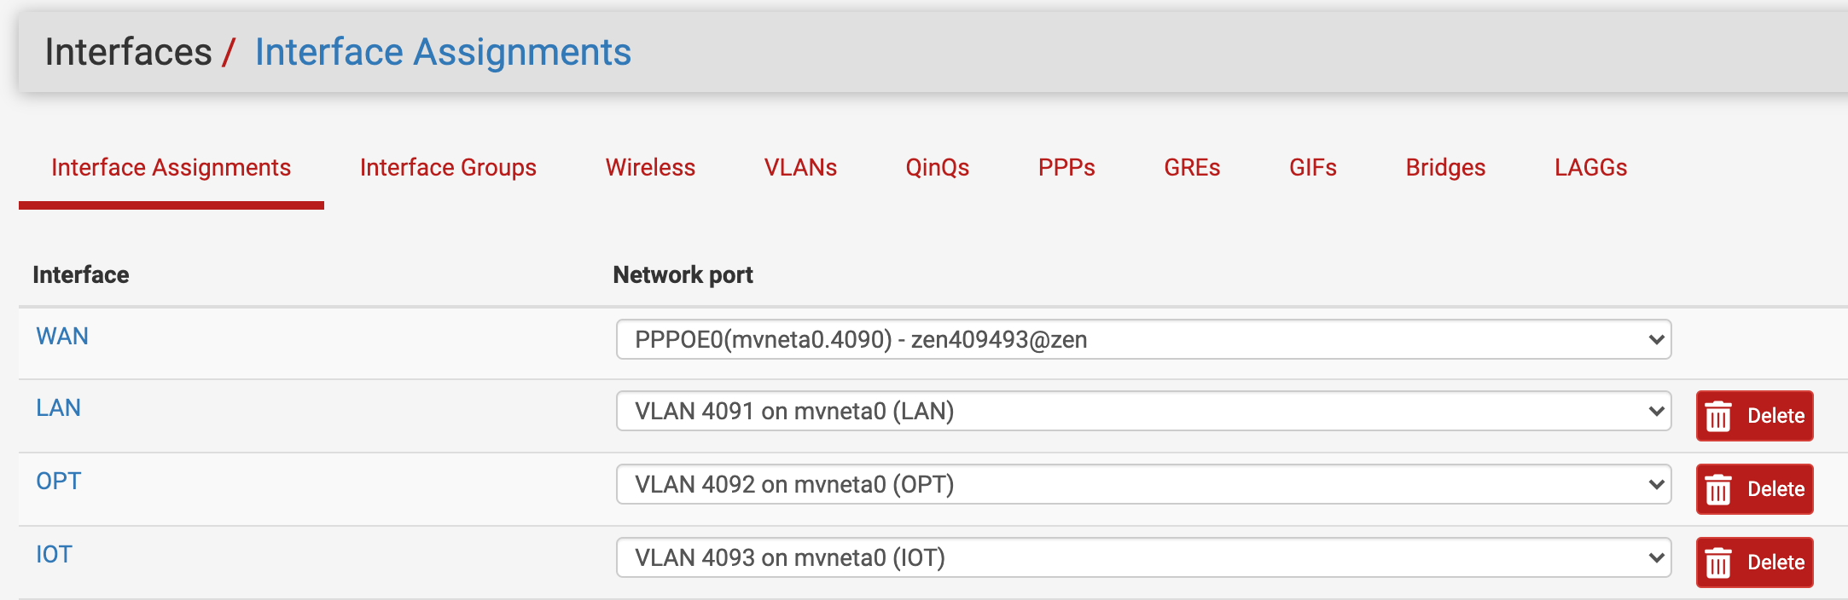Expand the IOT network port dropdown
The width and height of the screenshot is (1848, 600).
point(1143,557)
